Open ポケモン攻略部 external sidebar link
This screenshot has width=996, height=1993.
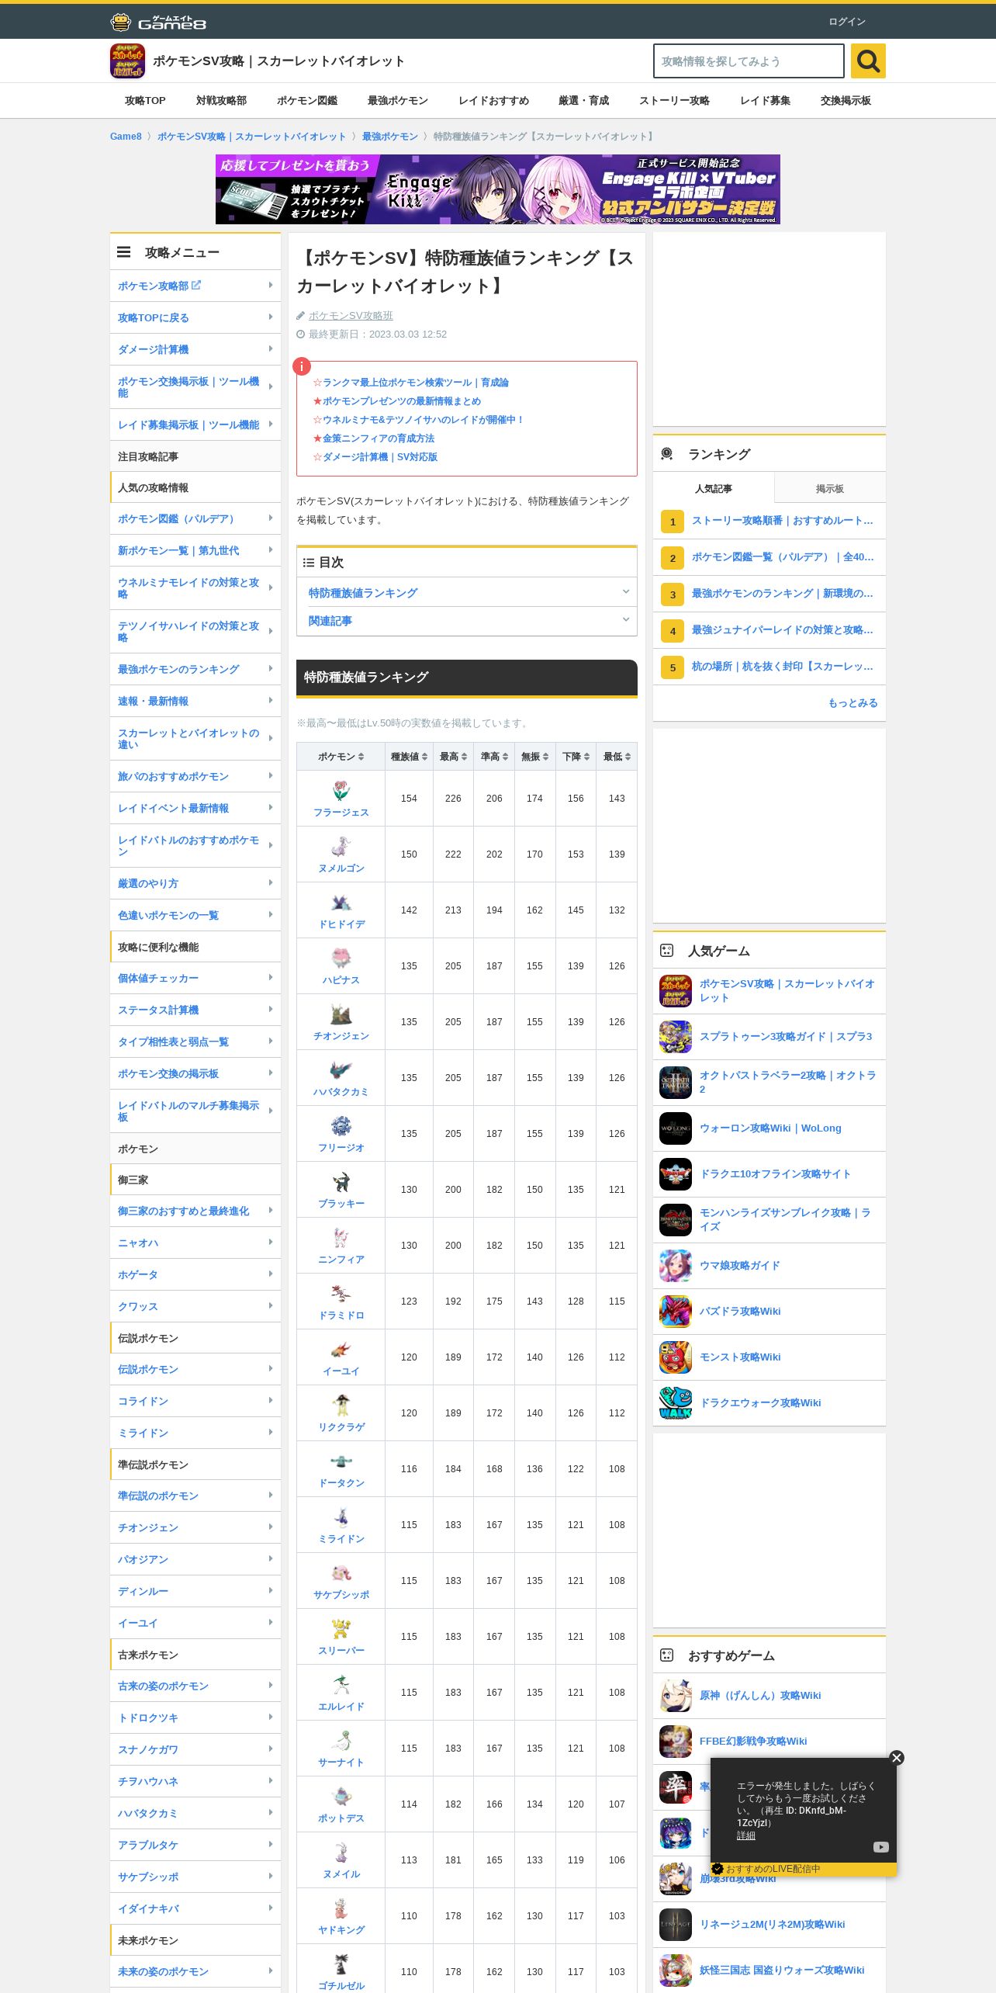coord(195,286)
